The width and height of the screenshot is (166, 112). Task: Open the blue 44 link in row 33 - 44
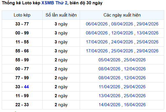tap(26, 87)
